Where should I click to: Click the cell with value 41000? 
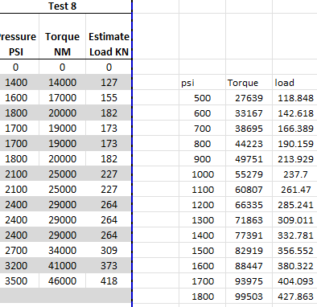pos(62,265)
